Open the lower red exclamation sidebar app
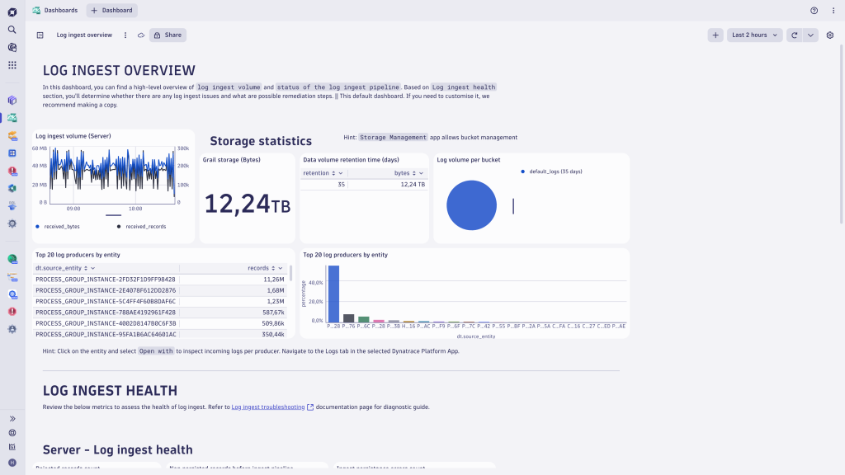 point(12,312)
